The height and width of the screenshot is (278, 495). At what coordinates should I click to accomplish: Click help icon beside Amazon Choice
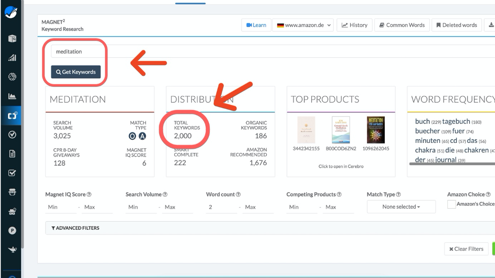point(488,194)
